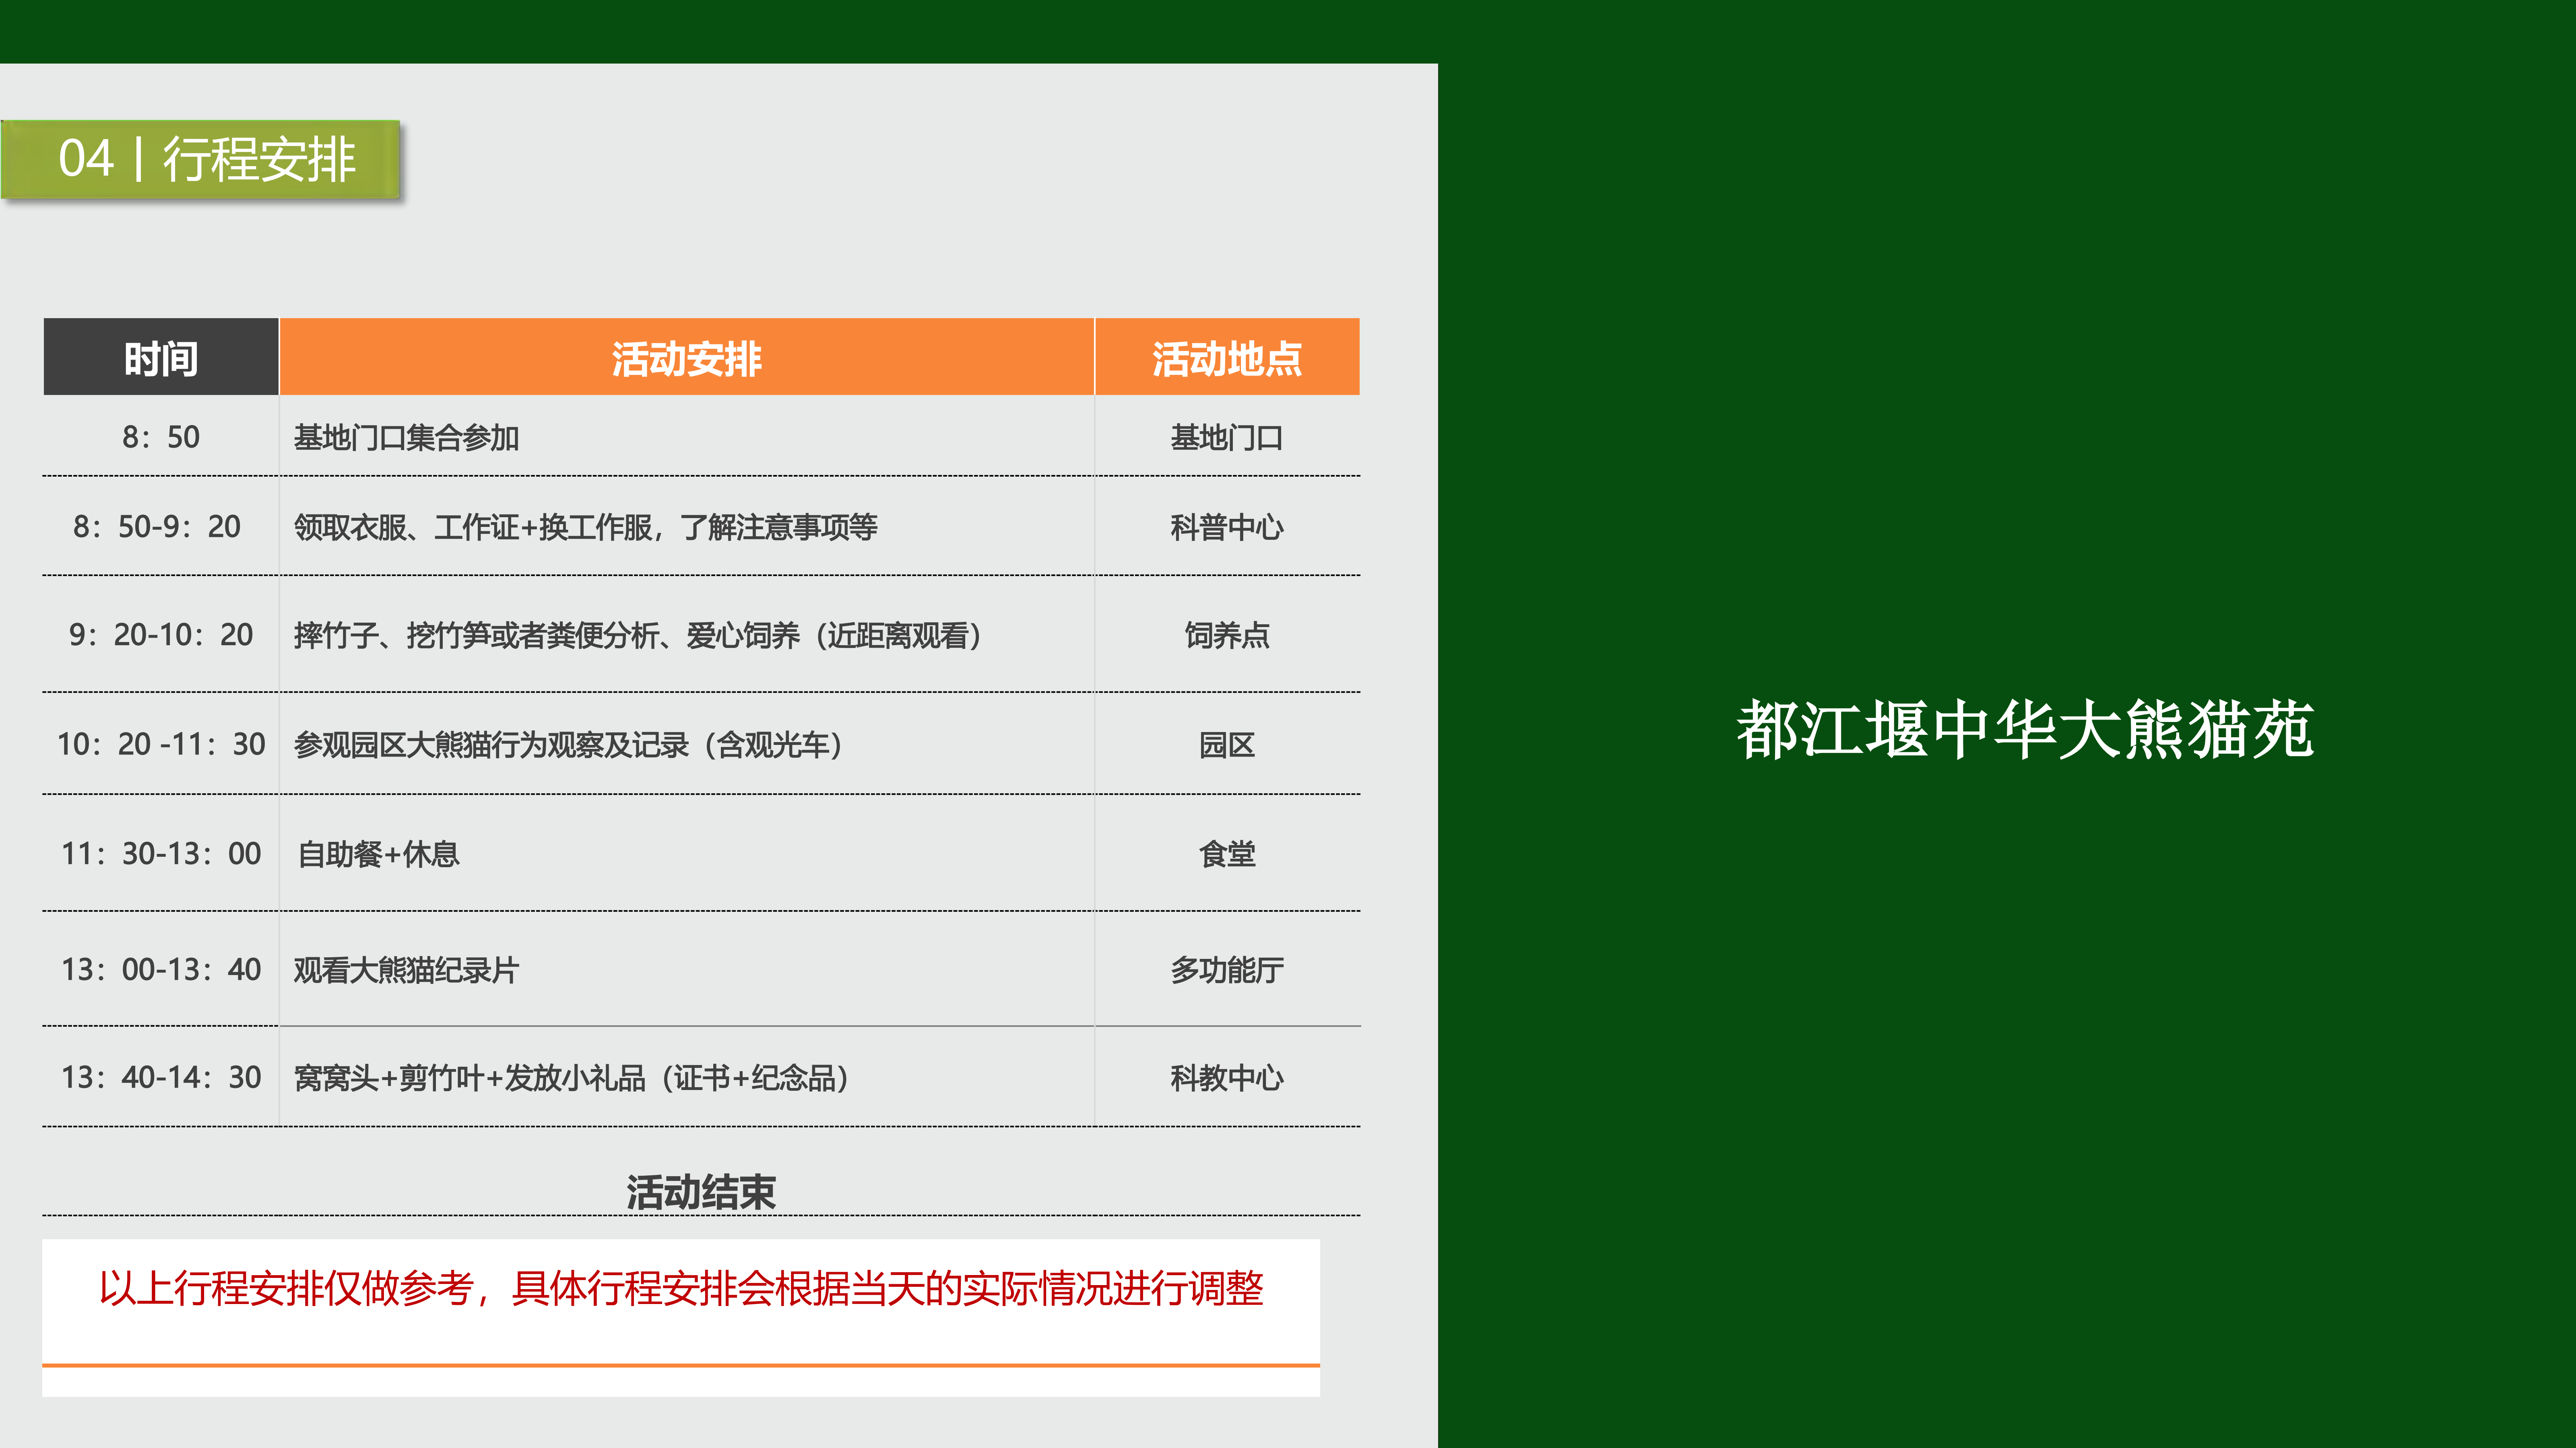
Task: Select the '时间' table header
Action: (x=161, y=358)
